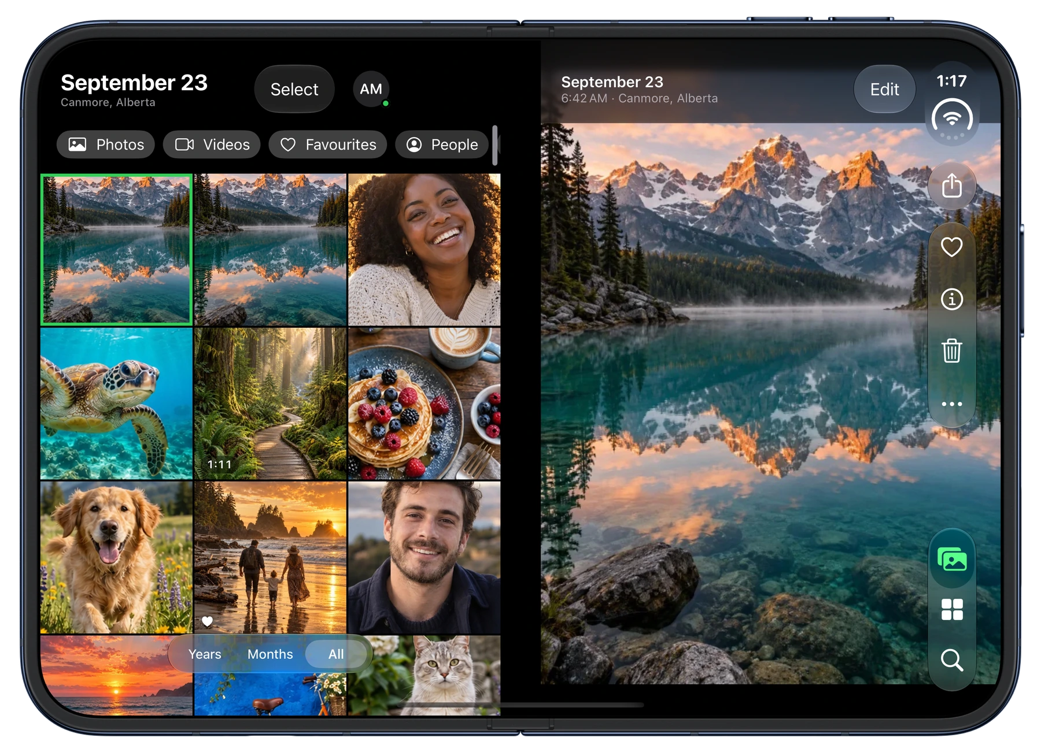1041x756 pixels.
Task: Tap the search magnifier icon
Action: (951, 659)
